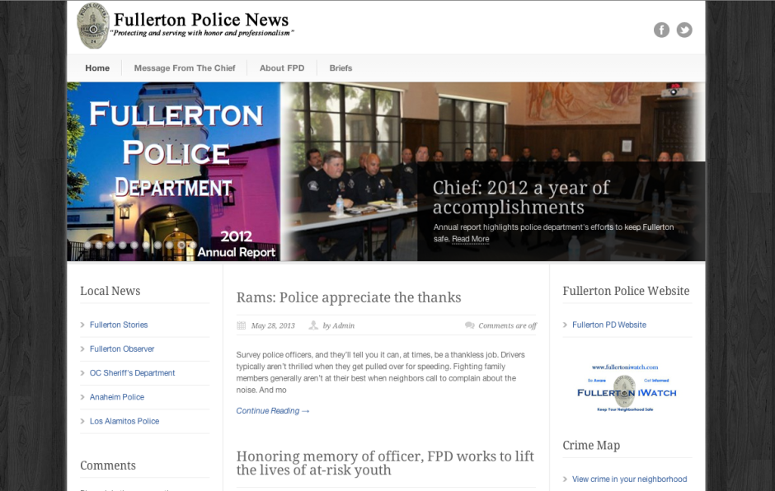Open Message From The Chief page
This screenshot has width=775, height=491.
[185, 68]
